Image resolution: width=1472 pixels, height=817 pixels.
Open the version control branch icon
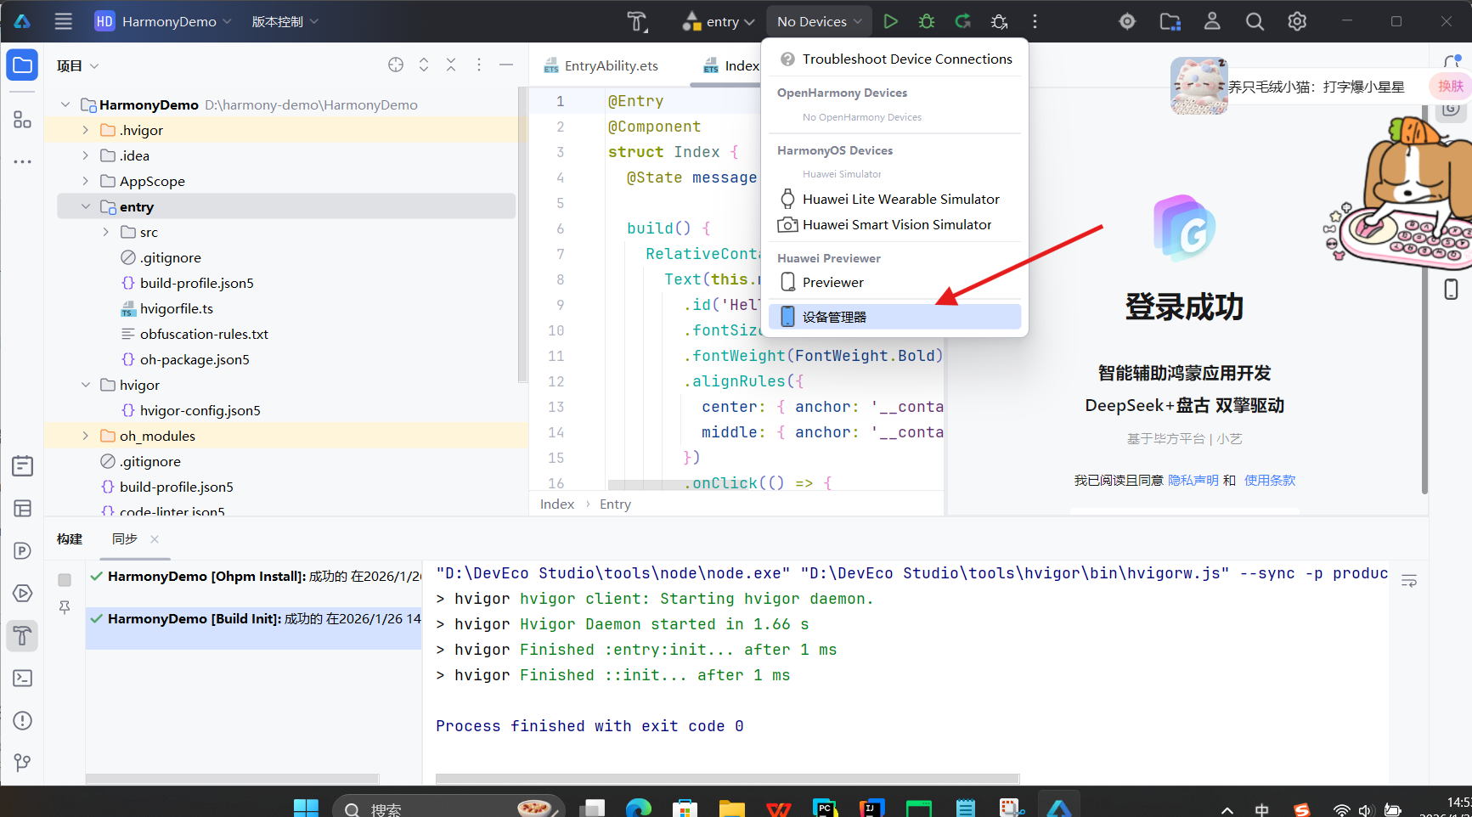tap(22, 762)
